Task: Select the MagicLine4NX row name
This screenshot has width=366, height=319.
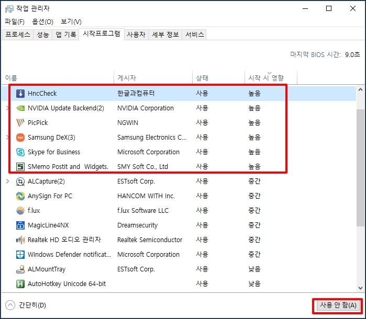Action: pos(48,225)
